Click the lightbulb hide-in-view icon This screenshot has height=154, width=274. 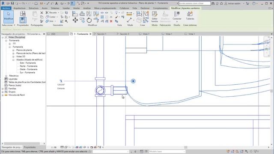(116, 12)
